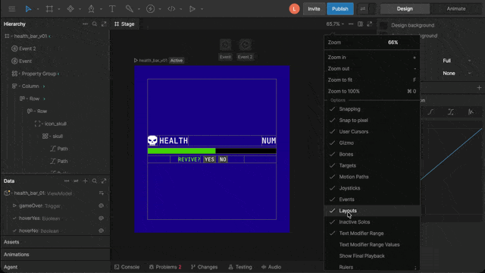Select the Events lightning tool

(150, 8)
